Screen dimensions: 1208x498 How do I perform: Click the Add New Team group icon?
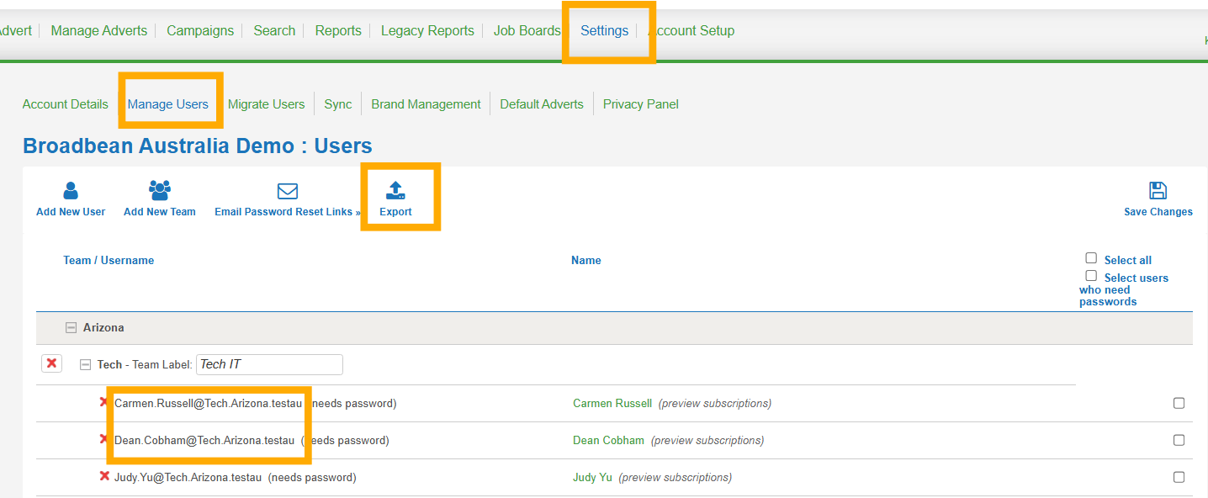[x=160, y=191]
